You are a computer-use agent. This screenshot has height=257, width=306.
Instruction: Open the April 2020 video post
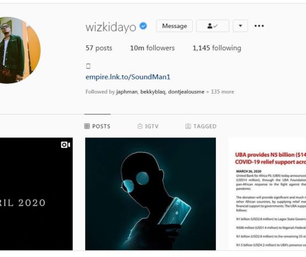[36, 194]
